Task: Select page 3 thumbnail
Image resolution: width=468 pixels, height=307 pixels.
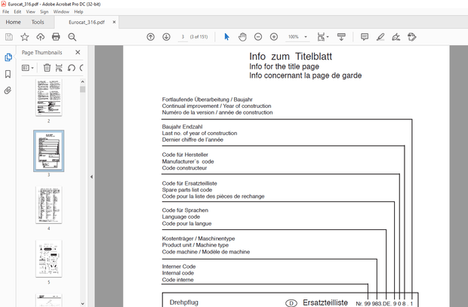Action: [x=49, y=151]
